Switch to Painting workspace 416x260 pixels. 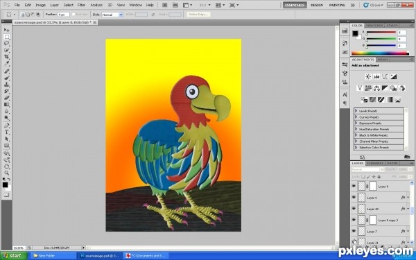click(x=337, y=5)
